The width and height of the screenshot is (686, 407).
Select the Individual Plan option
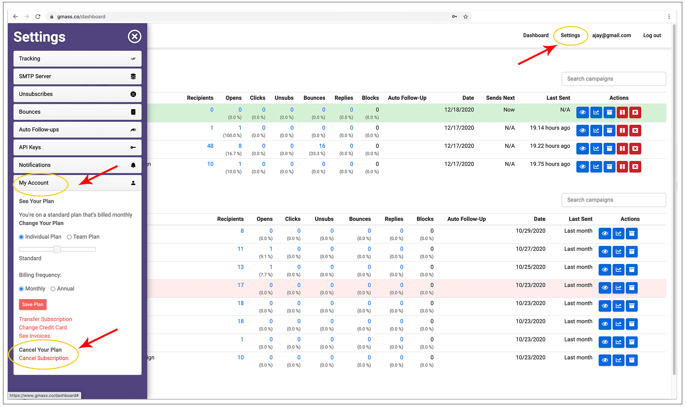pyautogui.click(x=21, y=237)
